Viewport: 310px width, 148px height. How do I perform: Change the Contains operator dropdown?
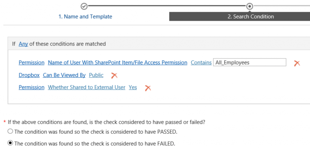[x=201, y=63]
